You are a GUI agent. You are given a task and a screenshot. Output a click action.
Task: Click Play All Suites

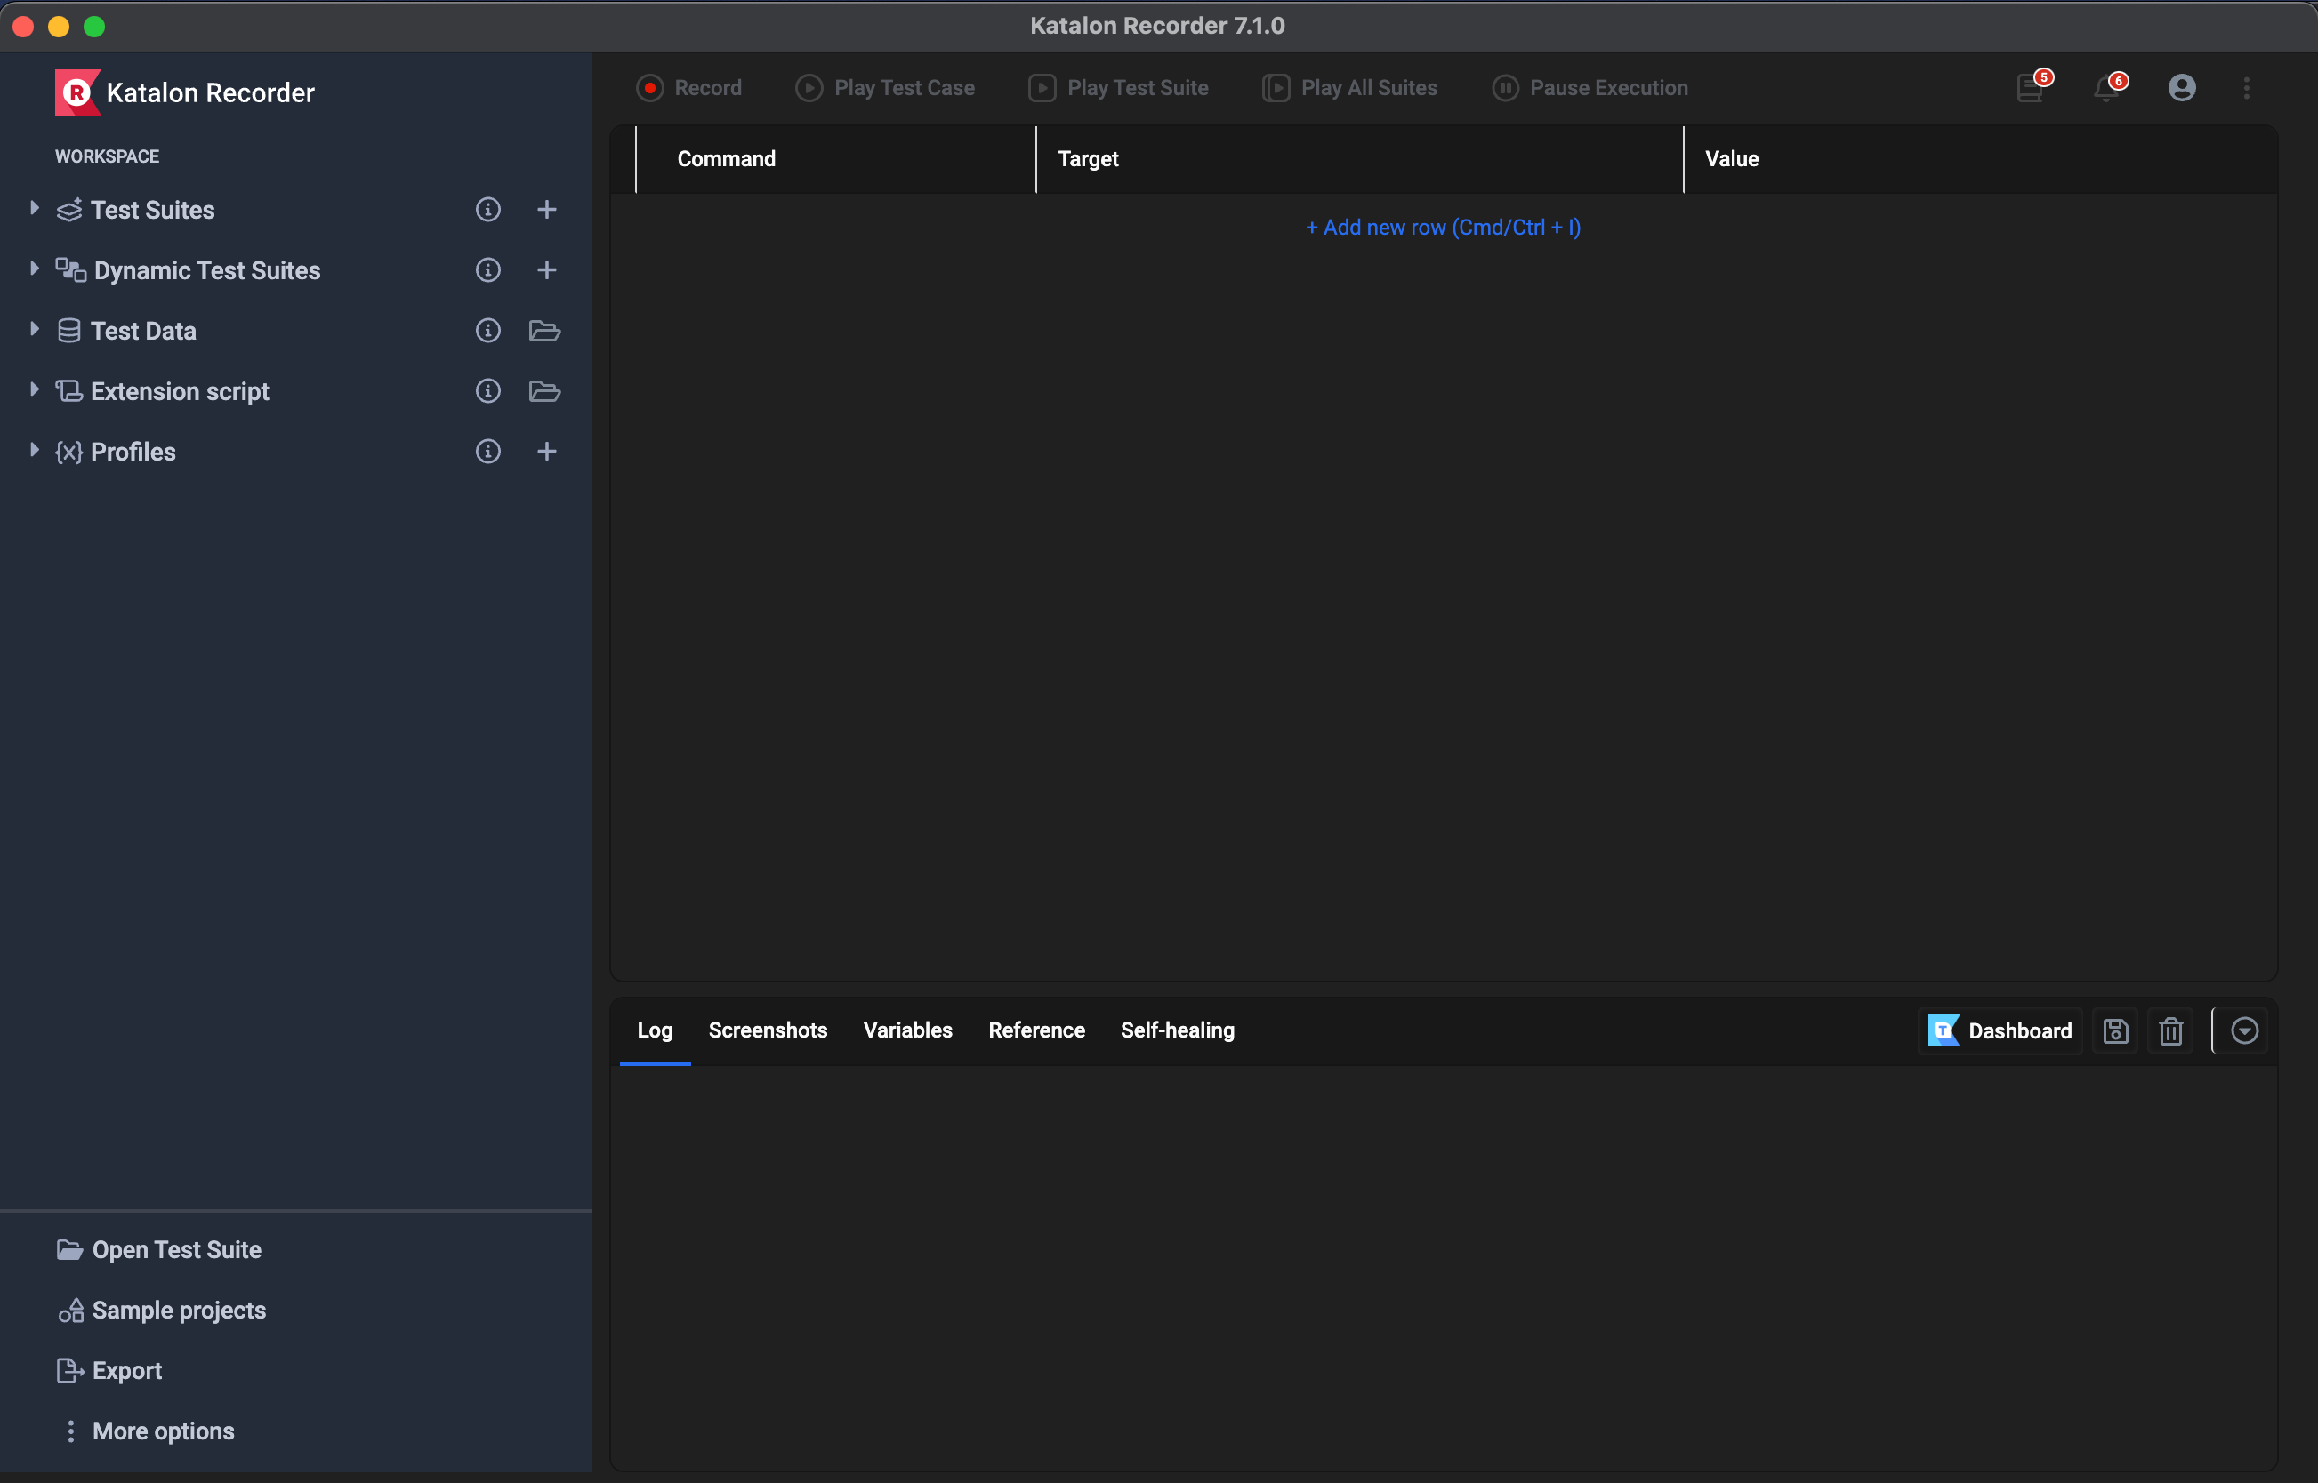[1349, 88]
